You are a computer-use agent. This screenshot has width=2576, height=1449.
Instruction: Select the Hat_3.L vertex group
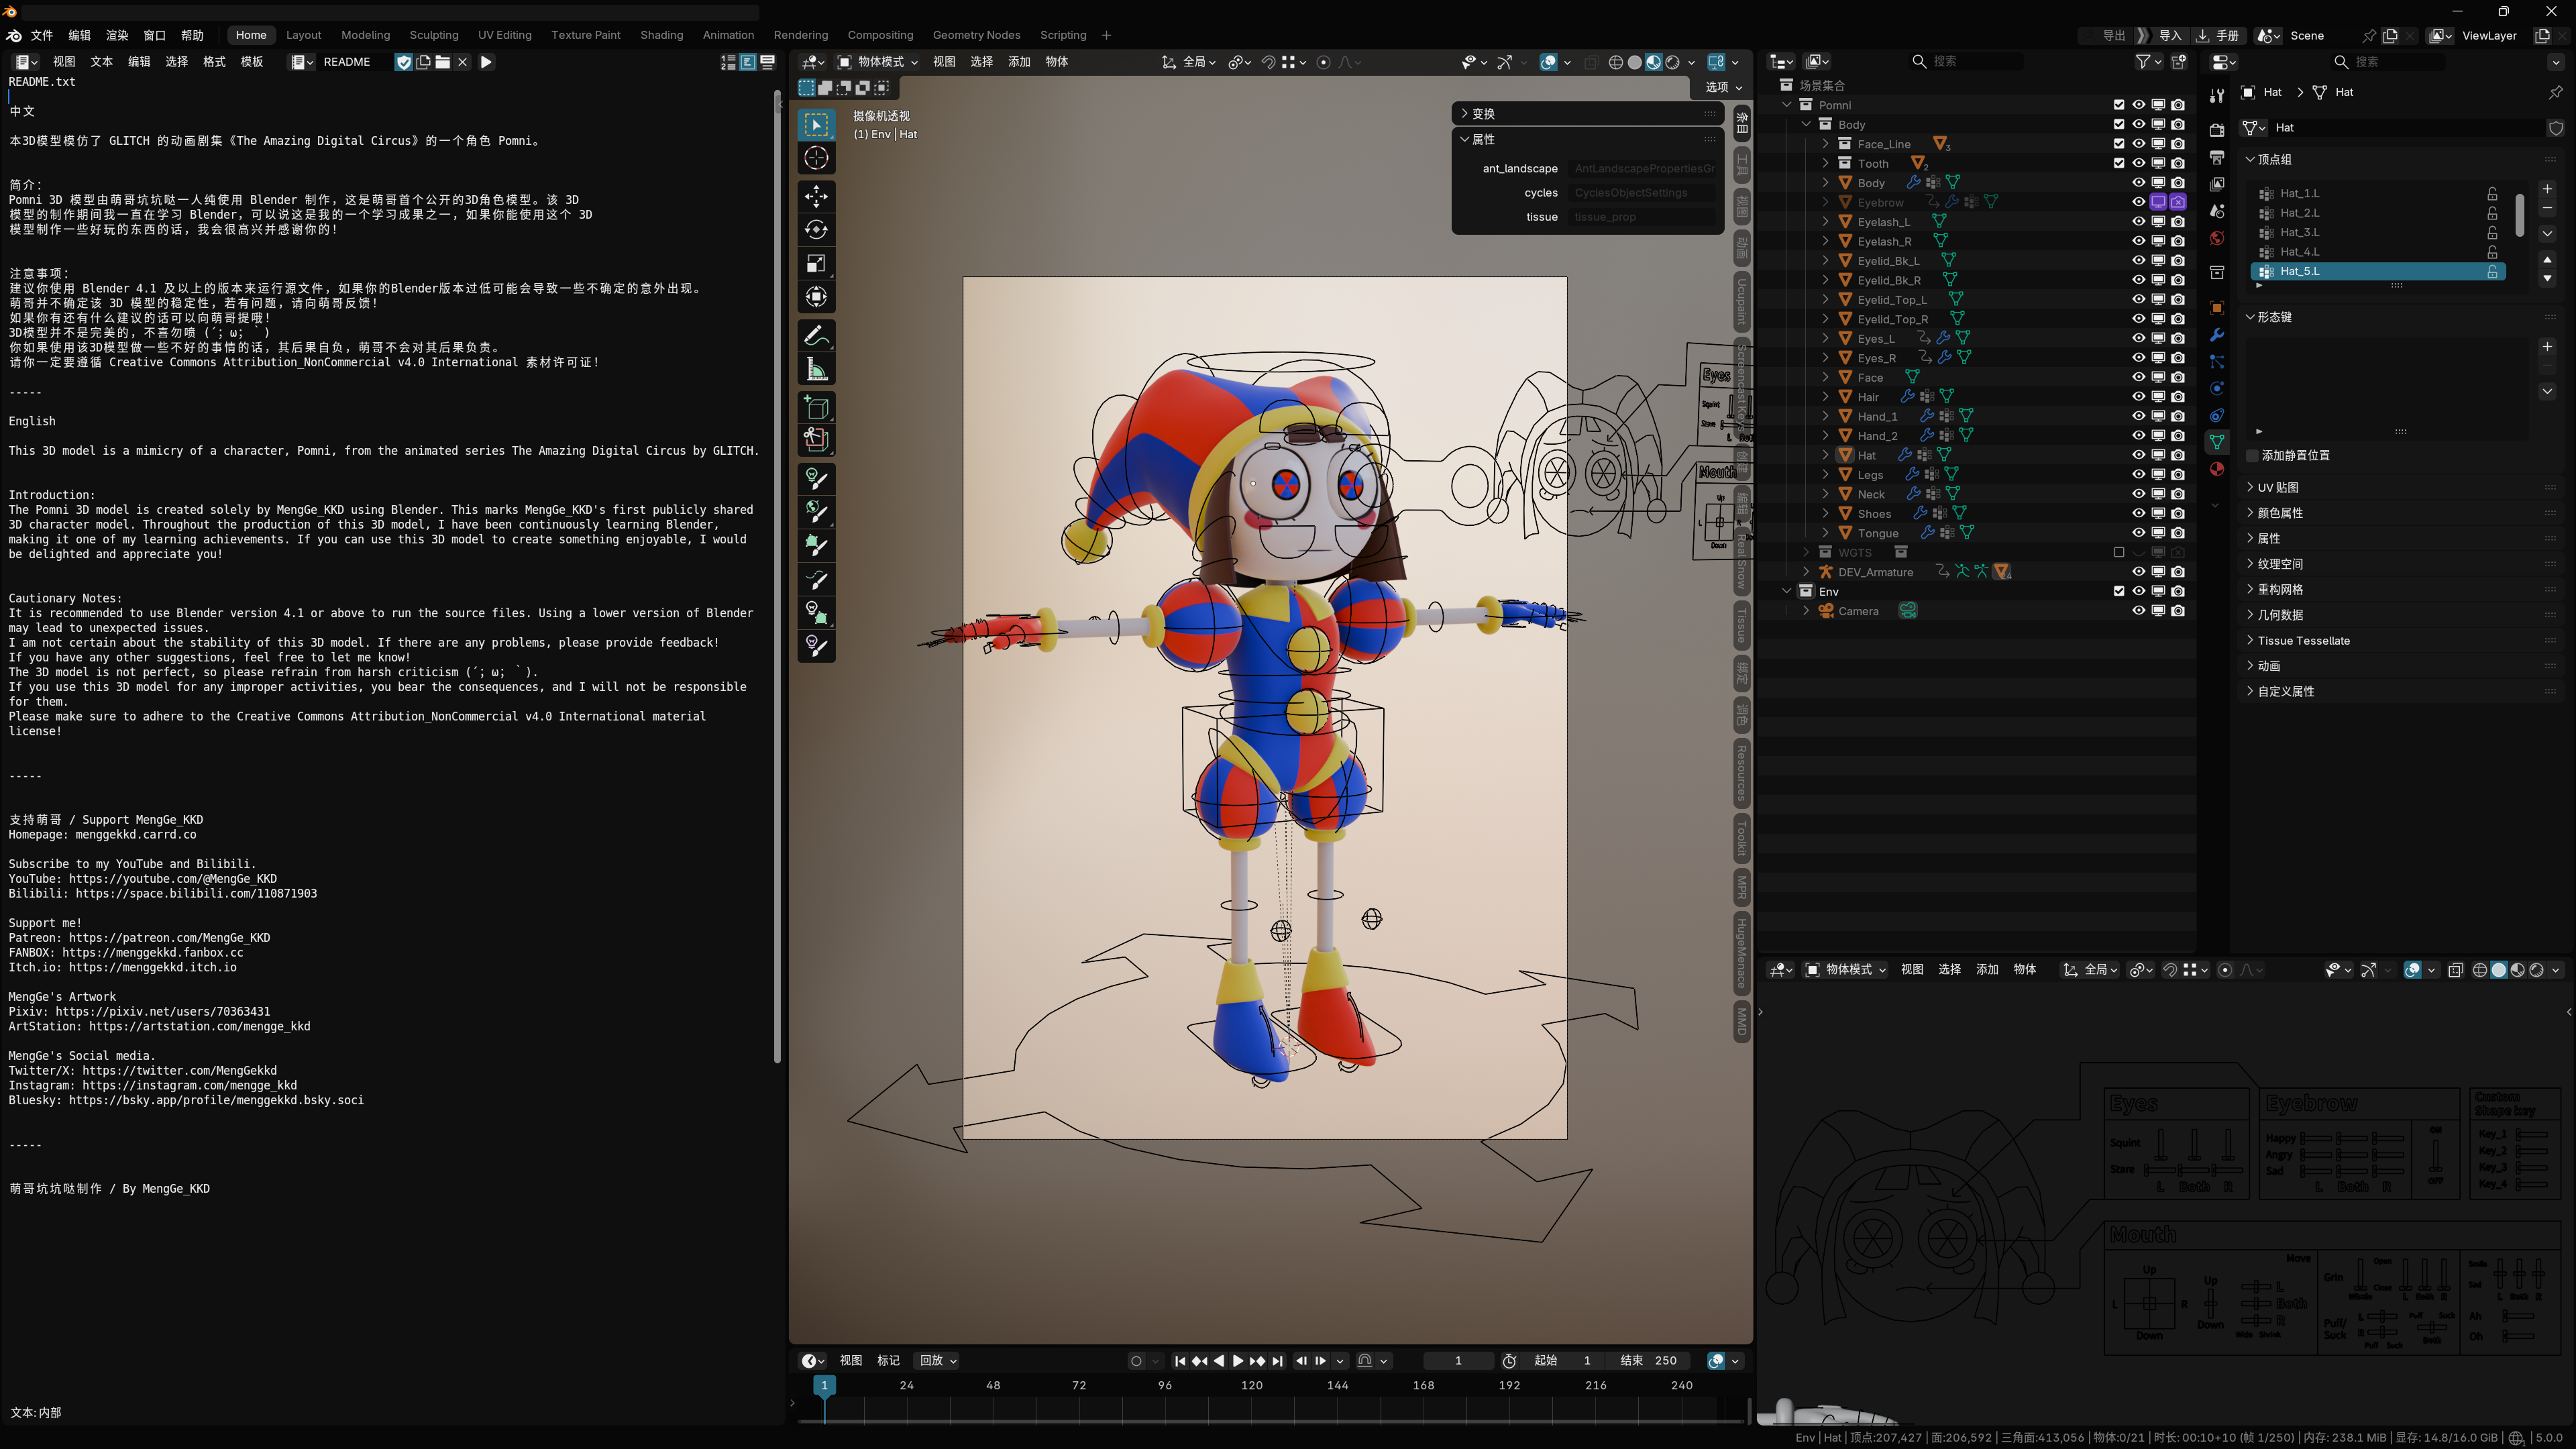[x=2300, y=232]
